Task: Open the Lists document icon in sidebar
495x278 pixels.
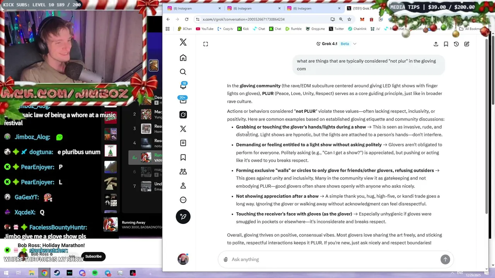Action: 183,143
